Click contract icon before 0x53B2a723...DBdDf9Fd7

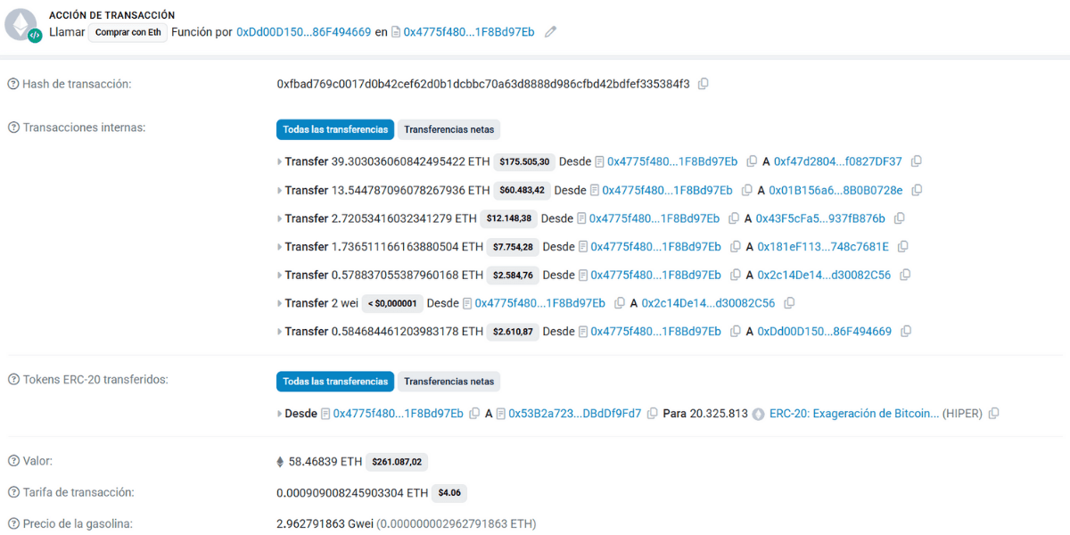(501, 414)
